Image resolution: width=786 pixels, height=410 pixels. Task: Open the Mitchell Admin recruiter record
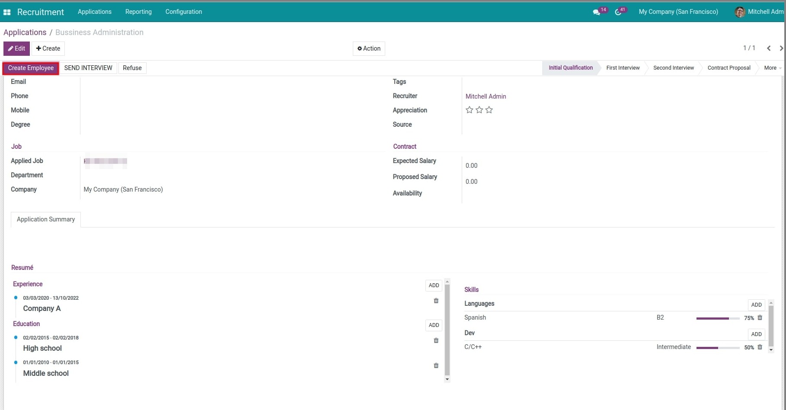click(486, 96)
